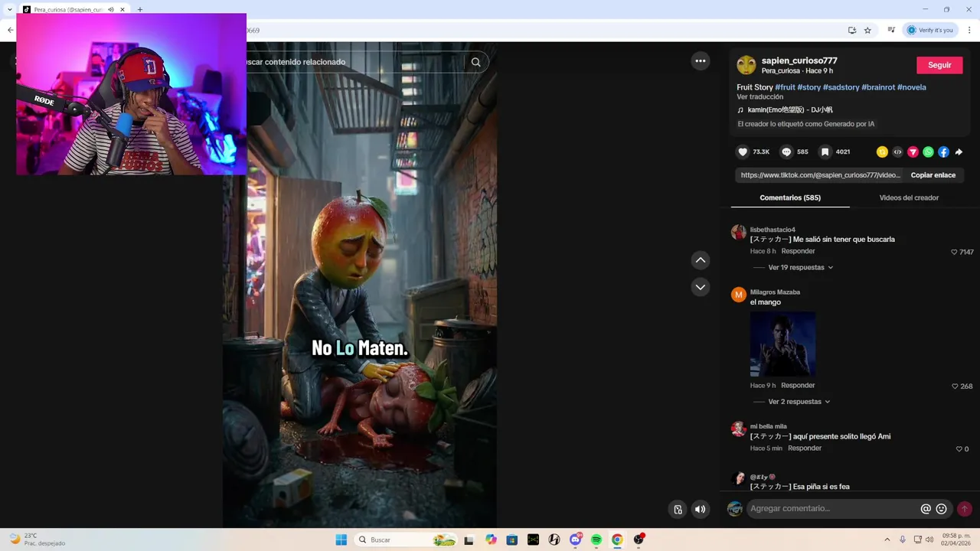
Task: Click the embed code share icon
Action: 897,152
